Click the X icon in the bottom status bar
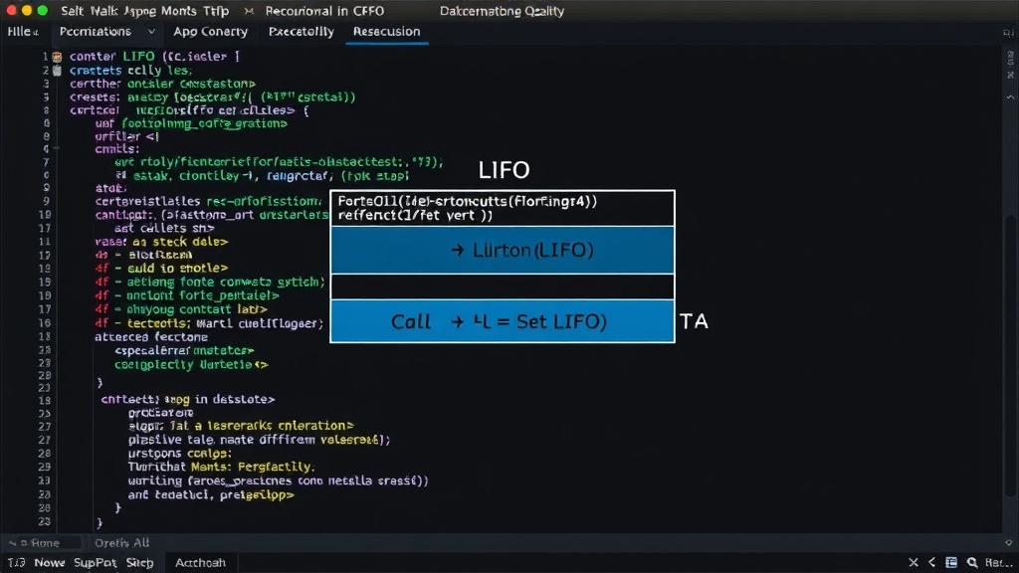The width and height of the screenshot is (1019, 573). click(914, 563)
